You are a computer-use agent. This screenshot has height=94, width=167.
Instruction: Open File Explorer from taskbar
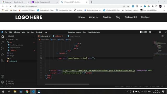pos(15,91)
